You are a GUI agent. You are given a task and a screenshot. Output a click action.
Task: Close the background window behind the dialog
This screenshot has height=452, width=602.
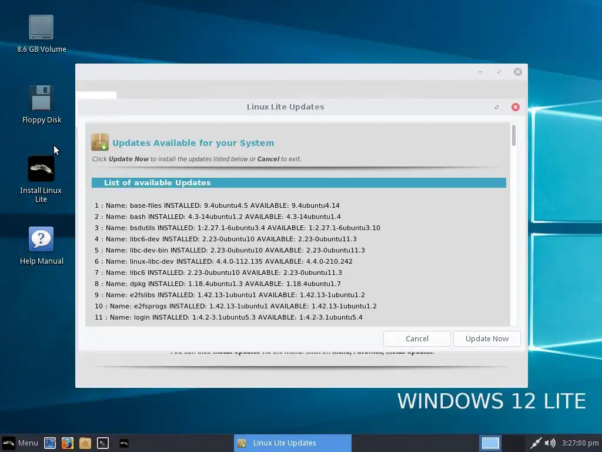pyautogui.click(x=518, y=72)
